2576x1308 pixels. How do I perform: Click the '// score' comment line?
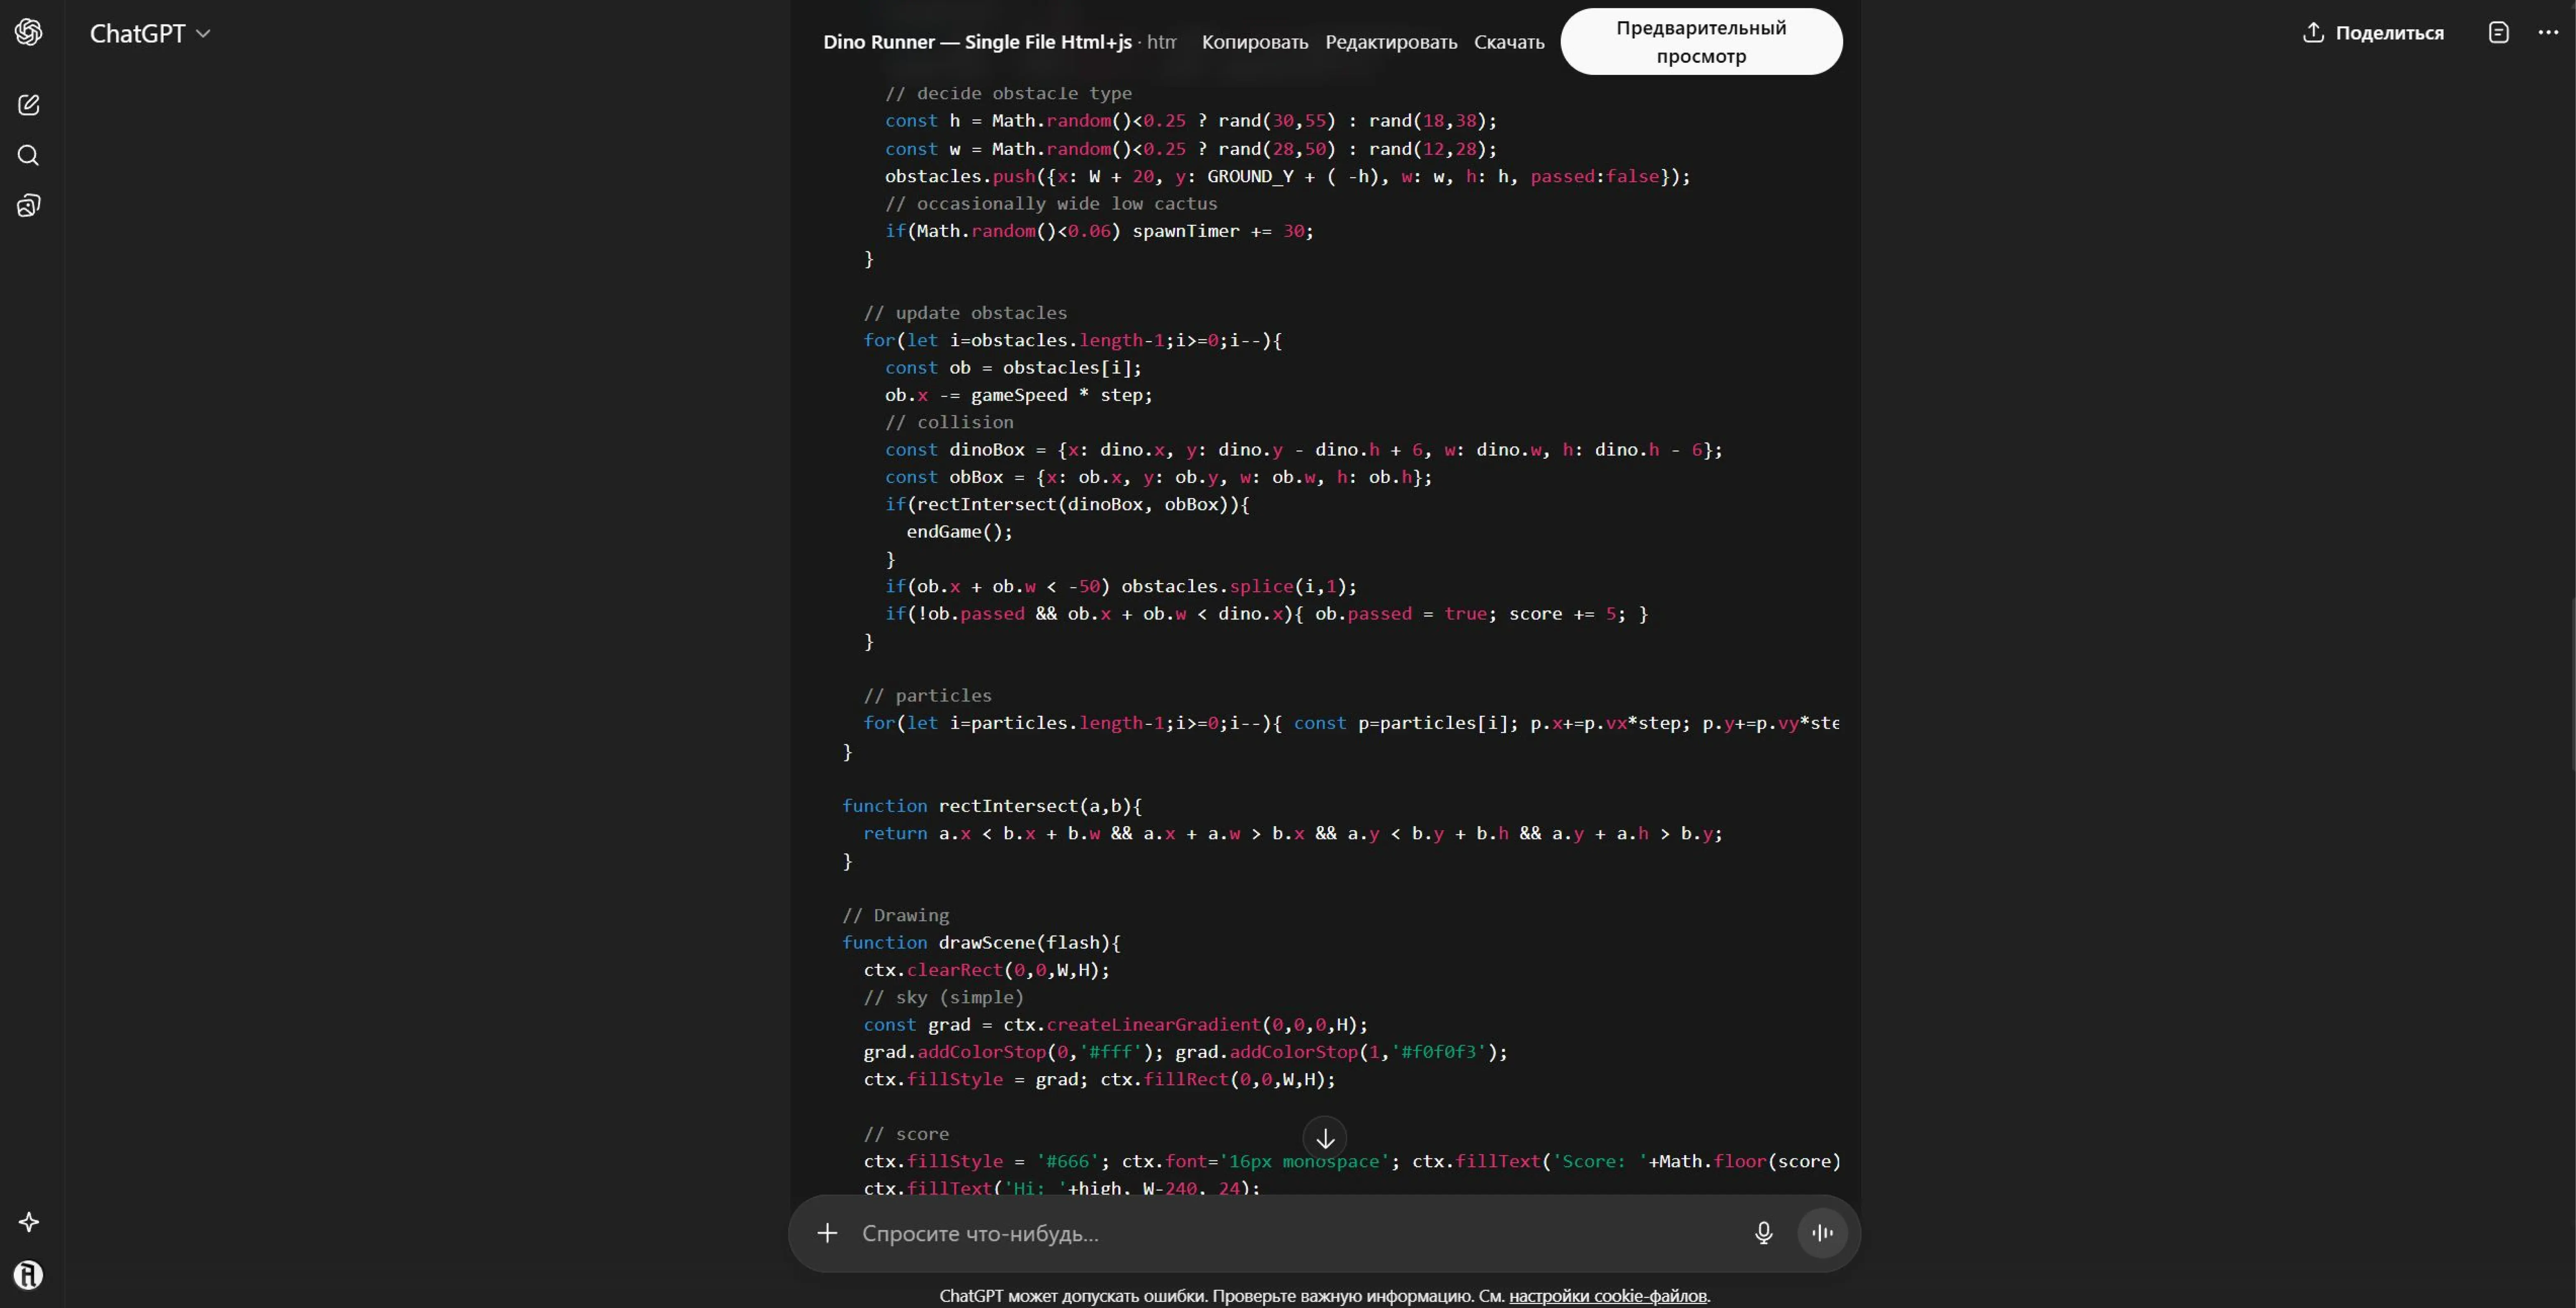[x=906, y=1134]
